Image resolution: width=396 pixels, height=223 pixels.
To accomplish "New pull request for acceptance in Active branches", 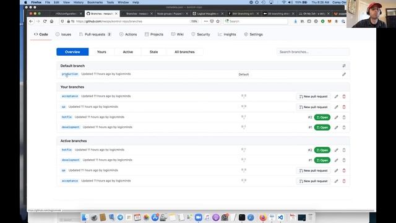I will pyautogui.click(x=314, y=181).
